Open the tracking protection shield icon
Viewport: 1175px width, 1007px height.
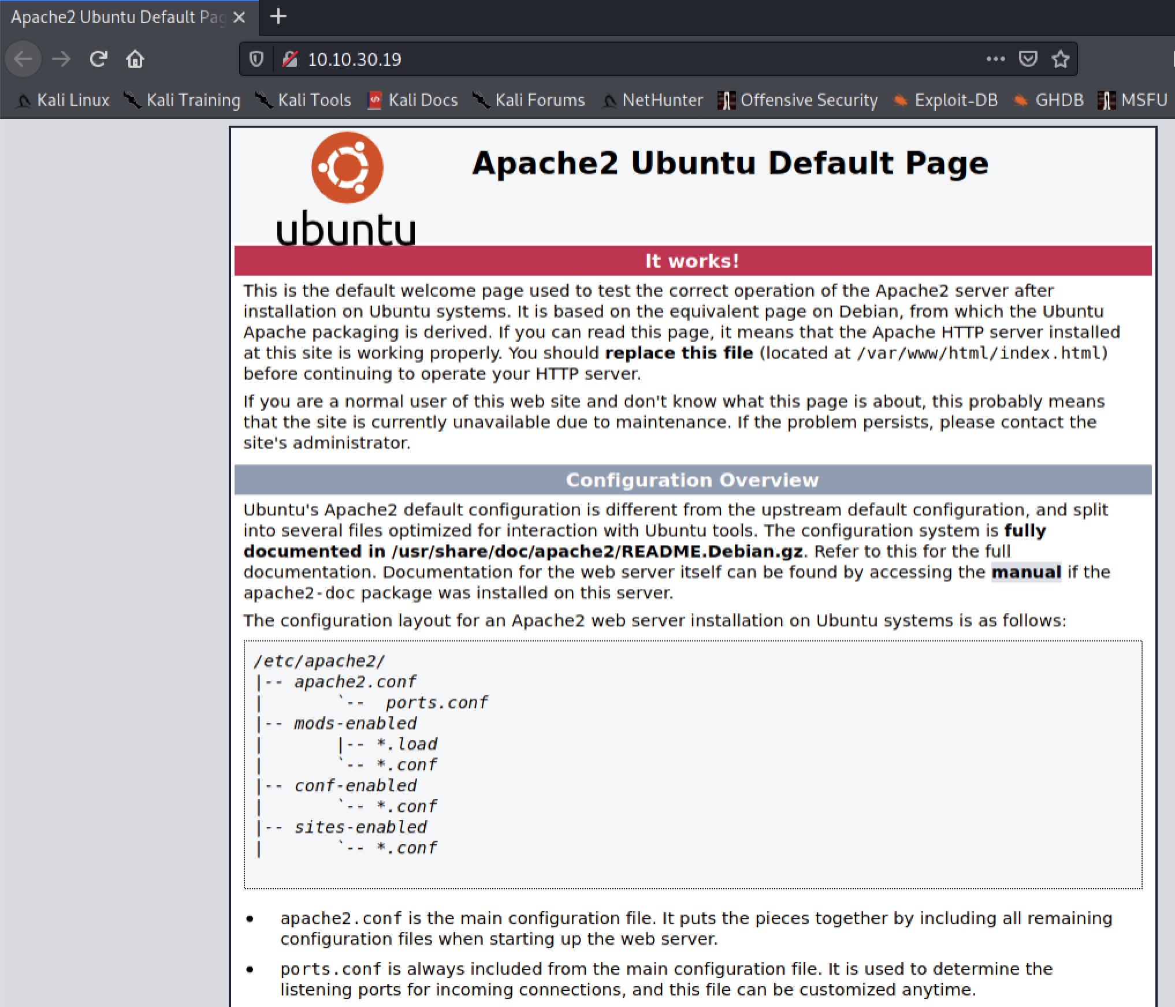(x=256, y=59)
